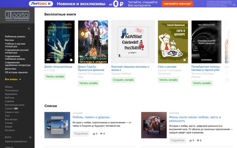Screen dimensions: 237x148
Task: Go to Популярные page
Action: 12,90
